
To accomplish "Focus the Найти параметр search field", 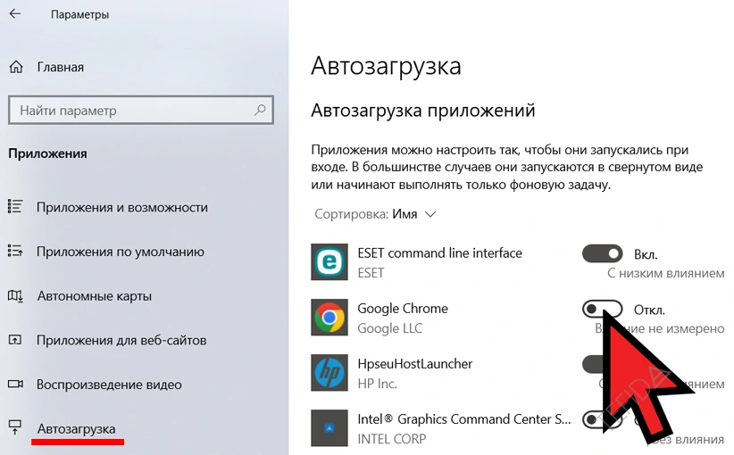I will tap(141, 111).
